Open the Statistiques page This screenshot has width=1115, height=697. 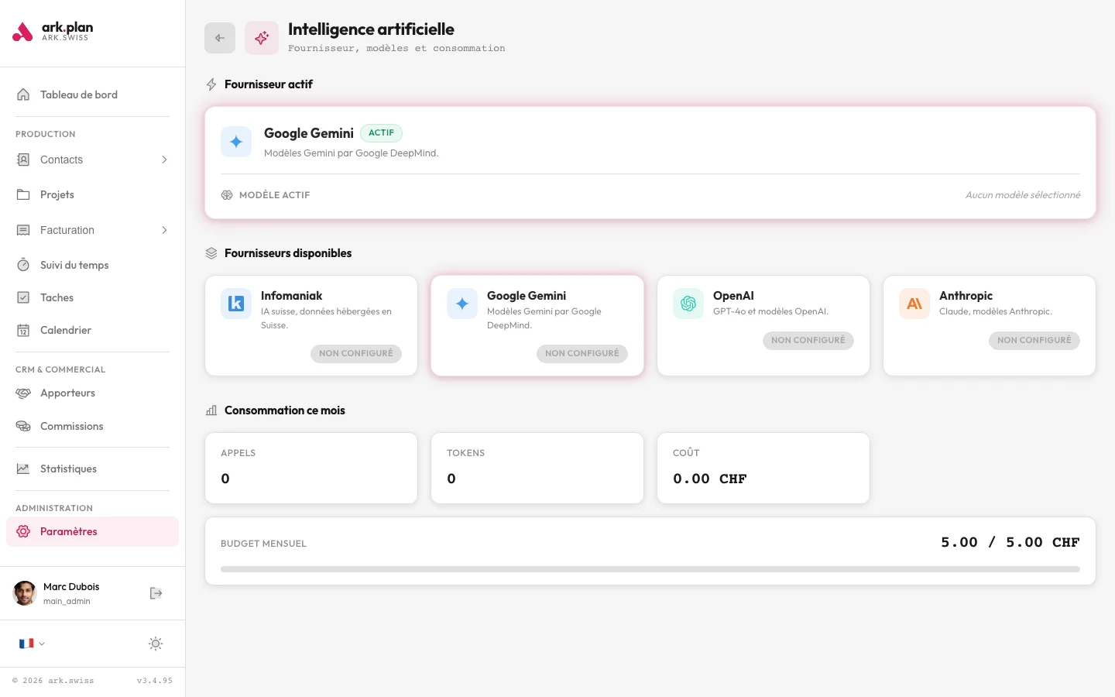[92, 469]
